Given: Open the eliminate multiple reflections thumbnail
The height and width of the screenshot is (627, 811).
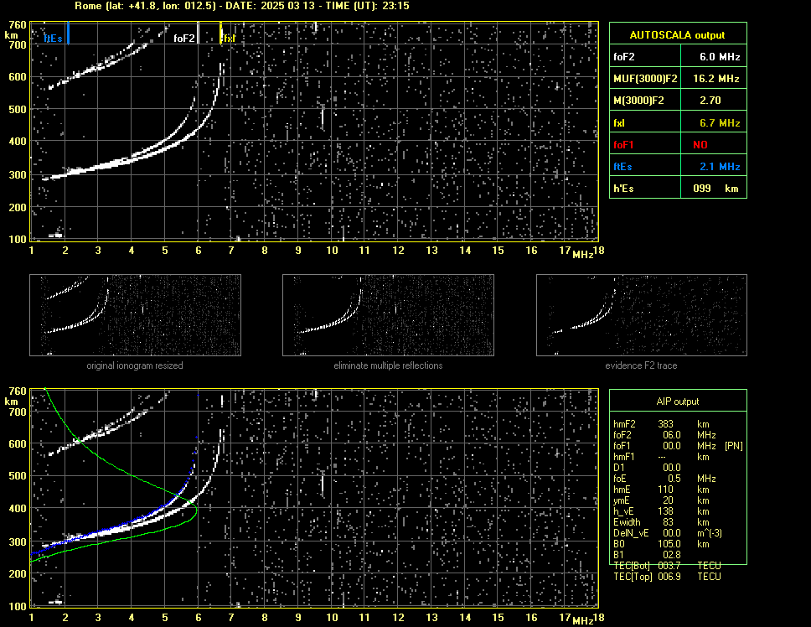Looking at the screenshot, I should (x=388, y=315).
